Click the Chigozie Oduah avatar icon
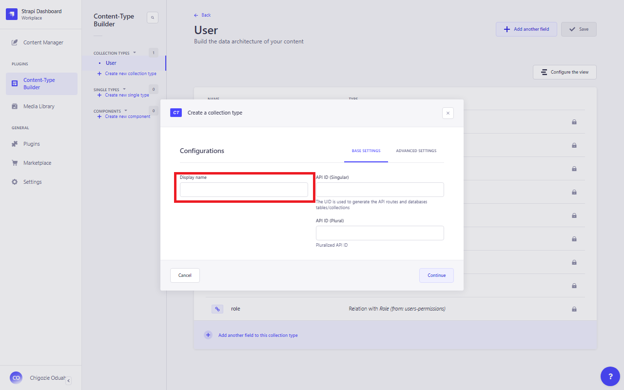 [x=16, y=378]
